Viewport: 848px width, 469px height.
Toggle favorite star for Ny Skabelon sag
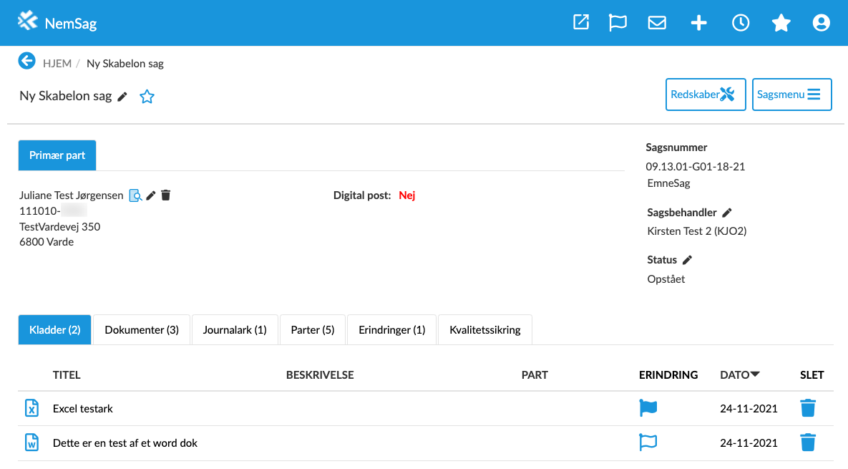pos(147,97)
